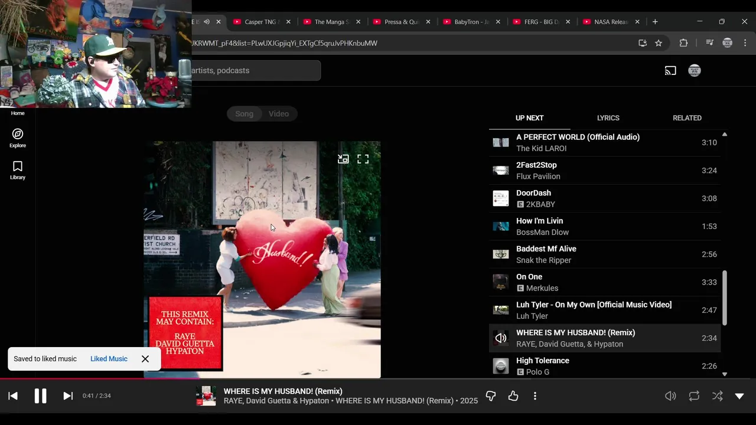Bookmark this page with the star icon
Image resolution: width=756 pixels, height=425 pixels.
pos(659,43)
